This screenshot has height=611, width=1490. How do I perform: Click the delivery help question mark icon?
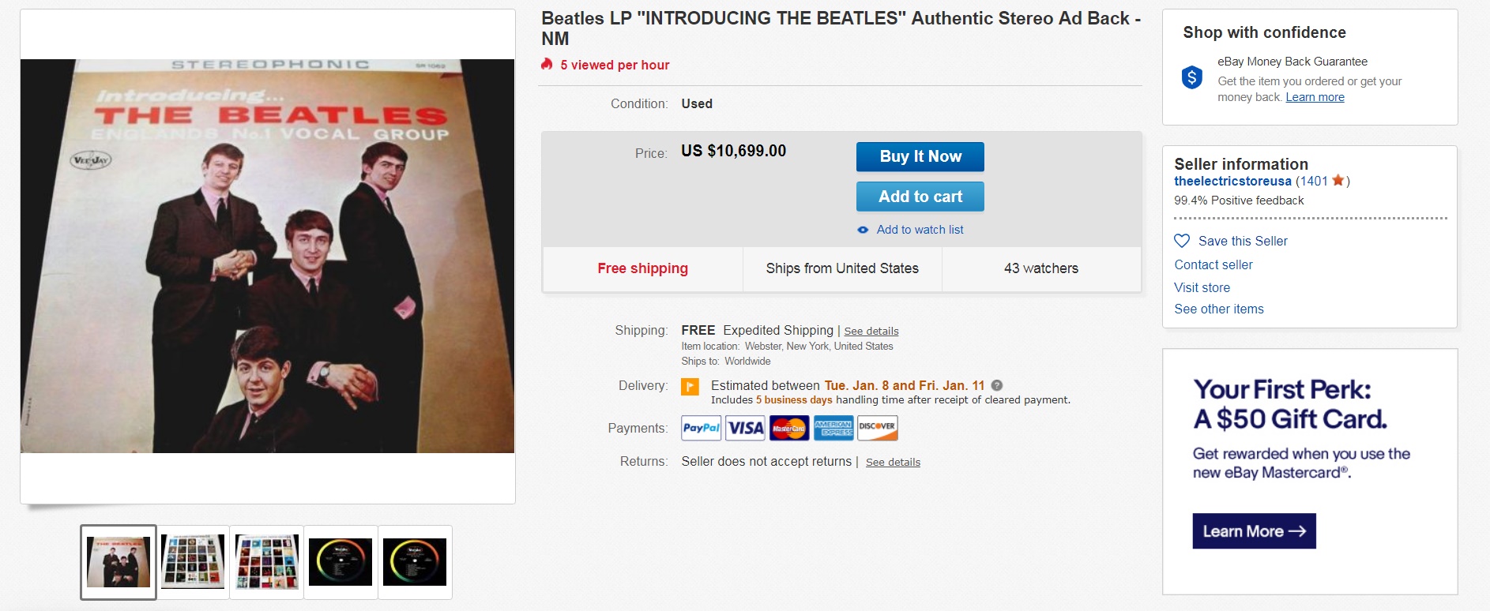[x=997, y=385]
